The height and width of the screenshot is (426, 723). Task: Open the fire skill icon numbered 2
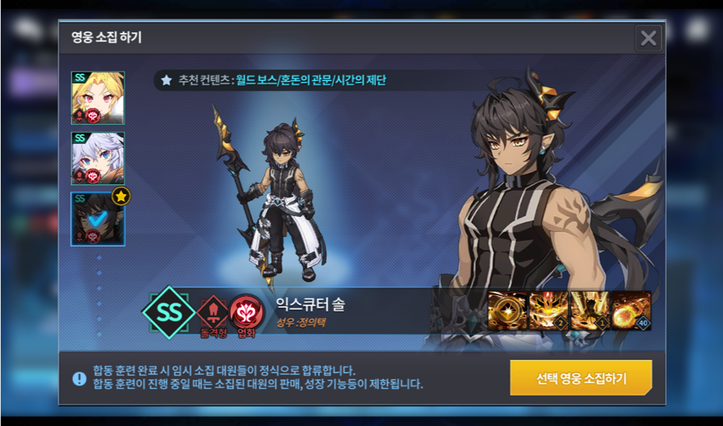(x=549, y=311)
